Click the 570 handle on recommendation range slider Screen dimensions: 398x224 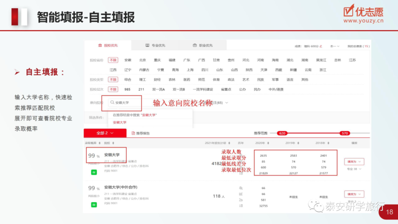click(x=345, y=133)
